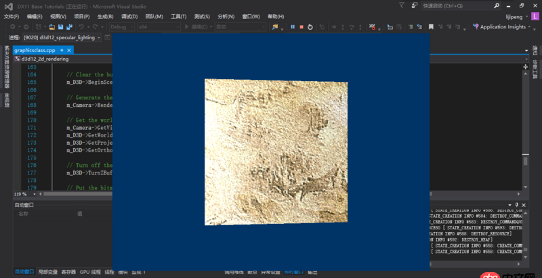Click the feedback icon beside quick launch
The height and width of the screenshot is (278, 542).
coord(415,5)
